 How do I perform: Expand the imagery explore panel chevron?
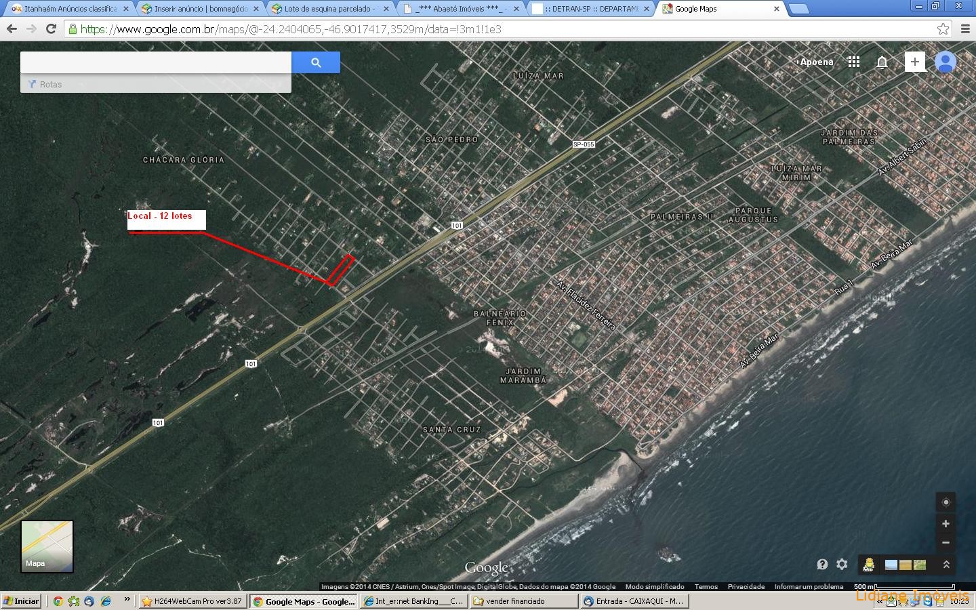[x=946, y=564]
